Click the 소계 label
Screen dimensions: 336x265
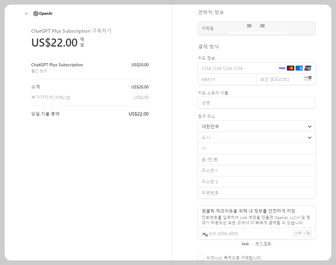[36, 87]
